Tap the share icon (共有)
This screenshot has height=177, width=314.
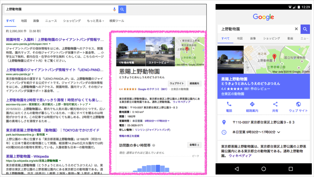coord(275,104)
